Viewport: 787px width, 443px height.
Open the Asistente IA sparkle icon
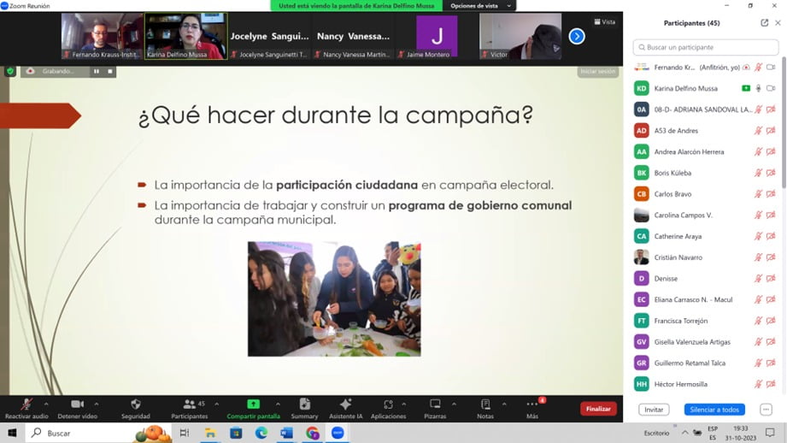(x=345, y=405)
